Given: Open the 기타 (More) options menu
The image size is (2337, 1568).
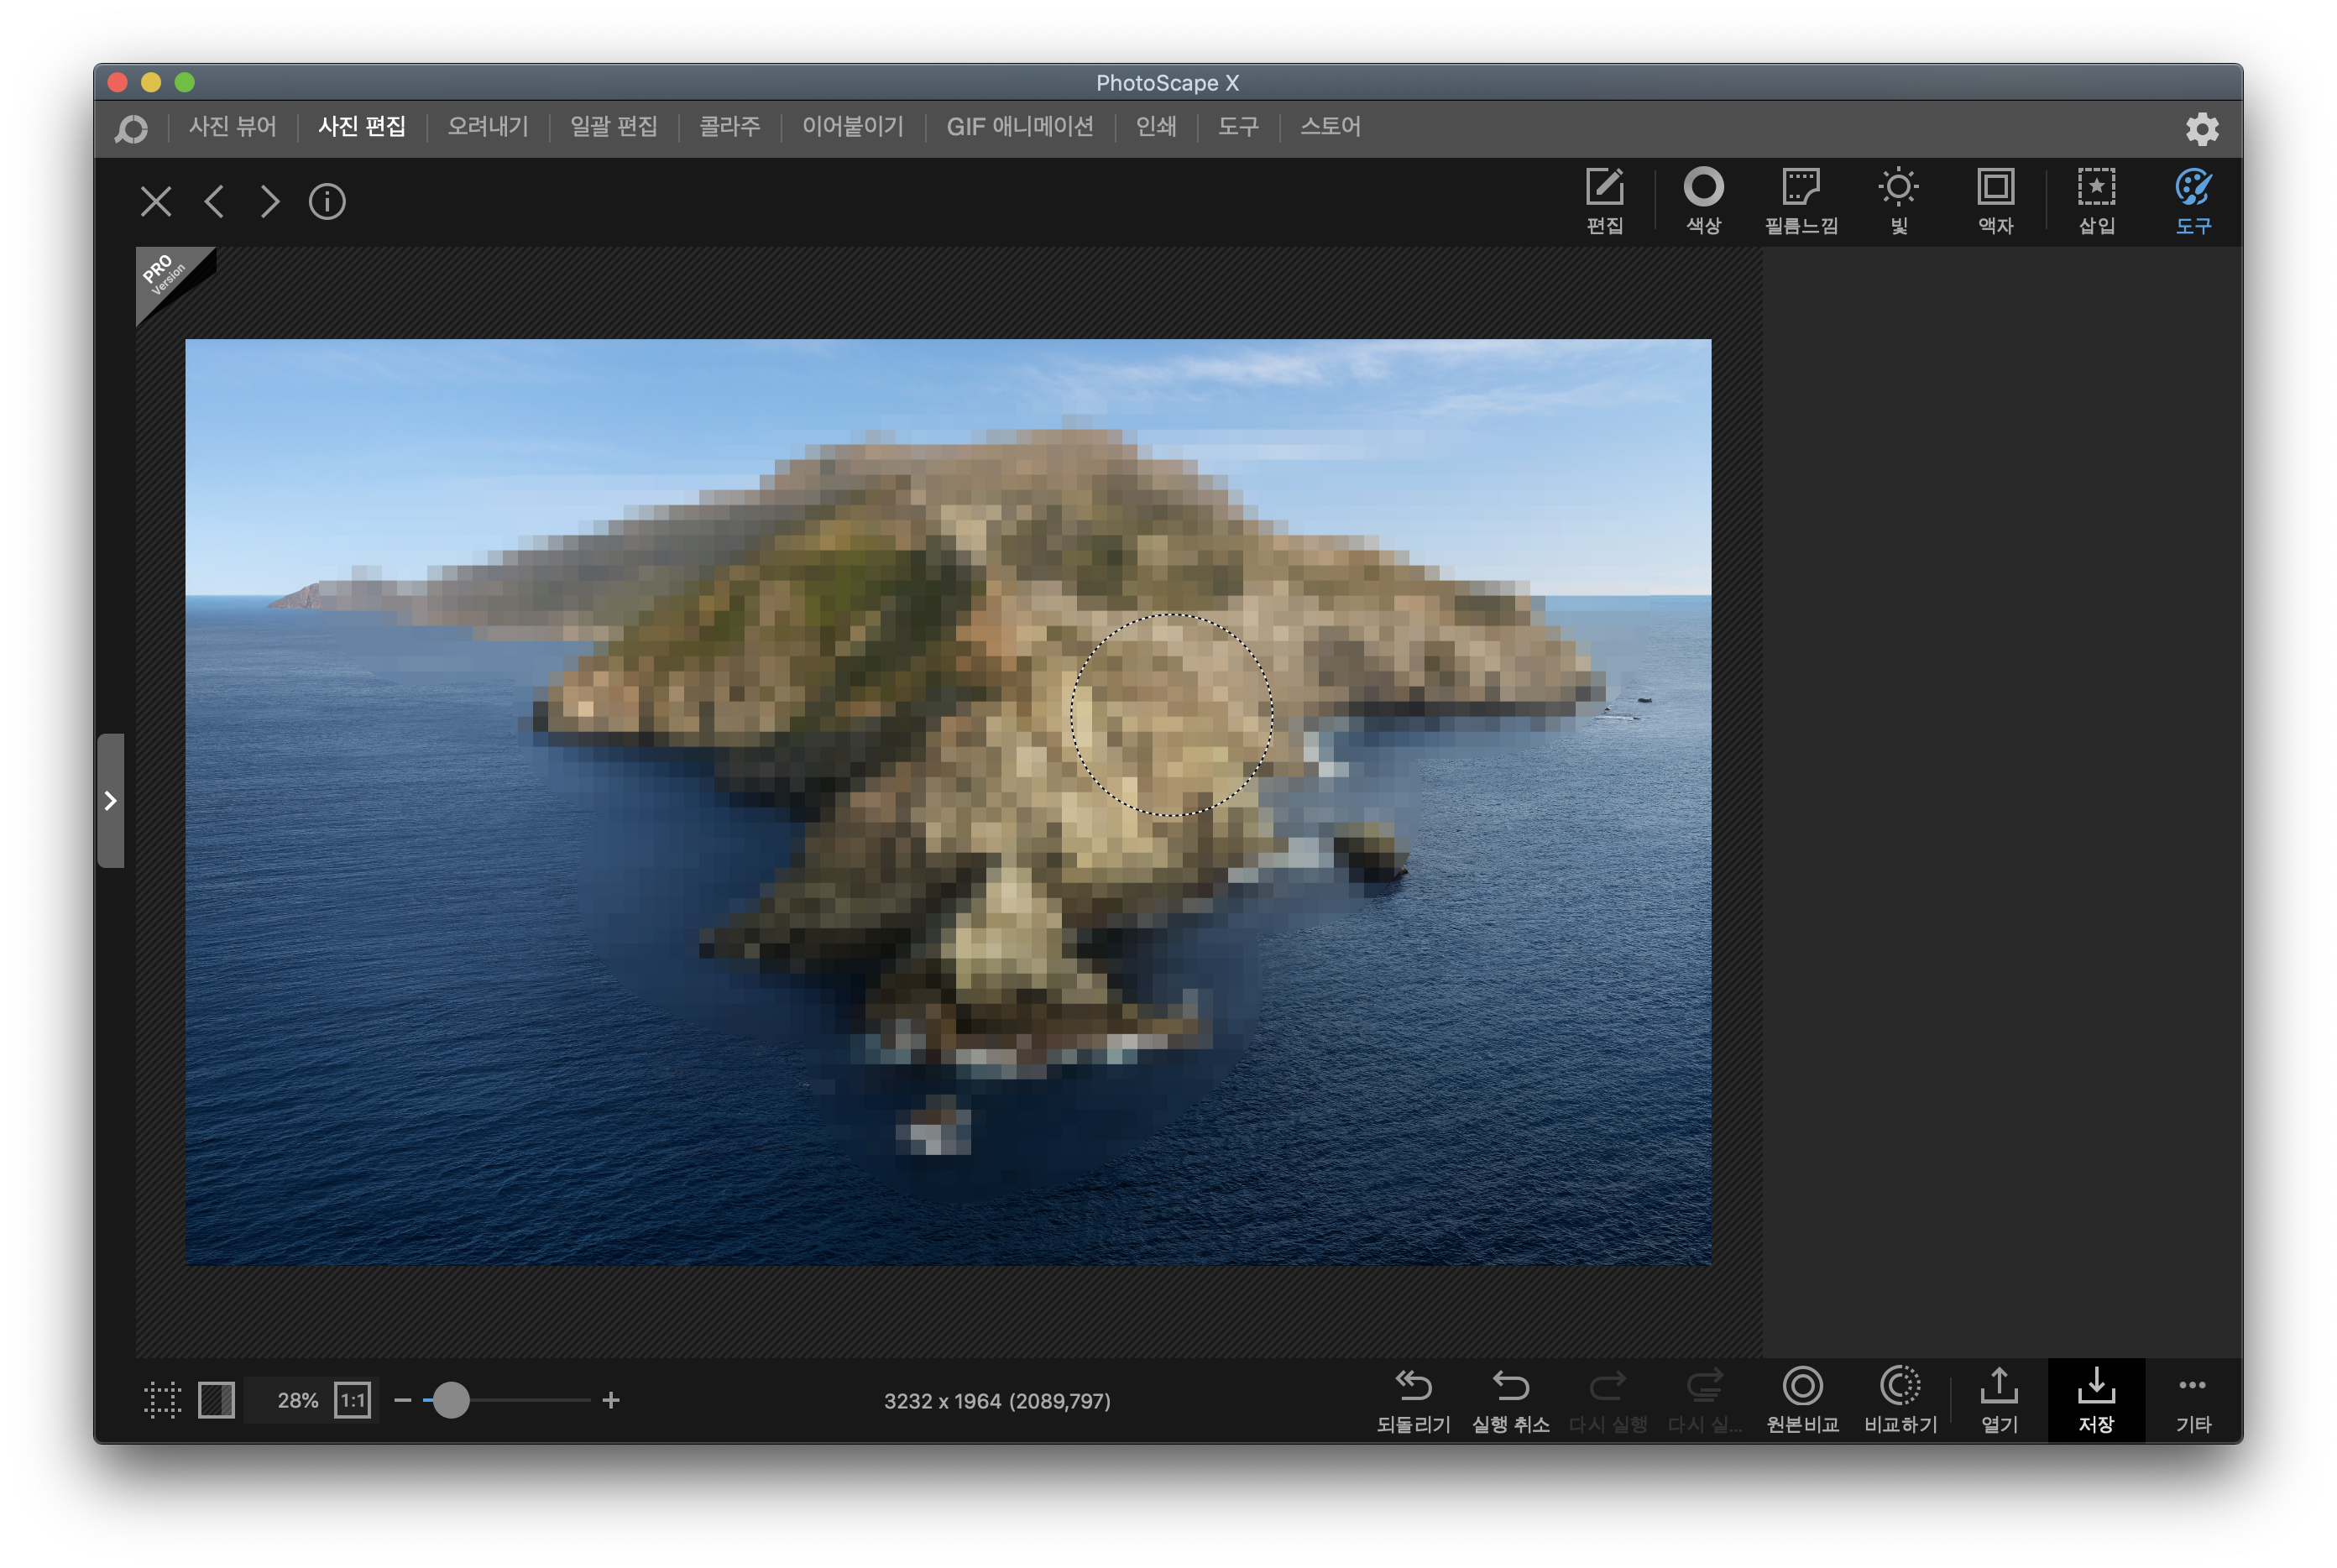Looking at the screenshot, I should (x=2192, y=1387).
